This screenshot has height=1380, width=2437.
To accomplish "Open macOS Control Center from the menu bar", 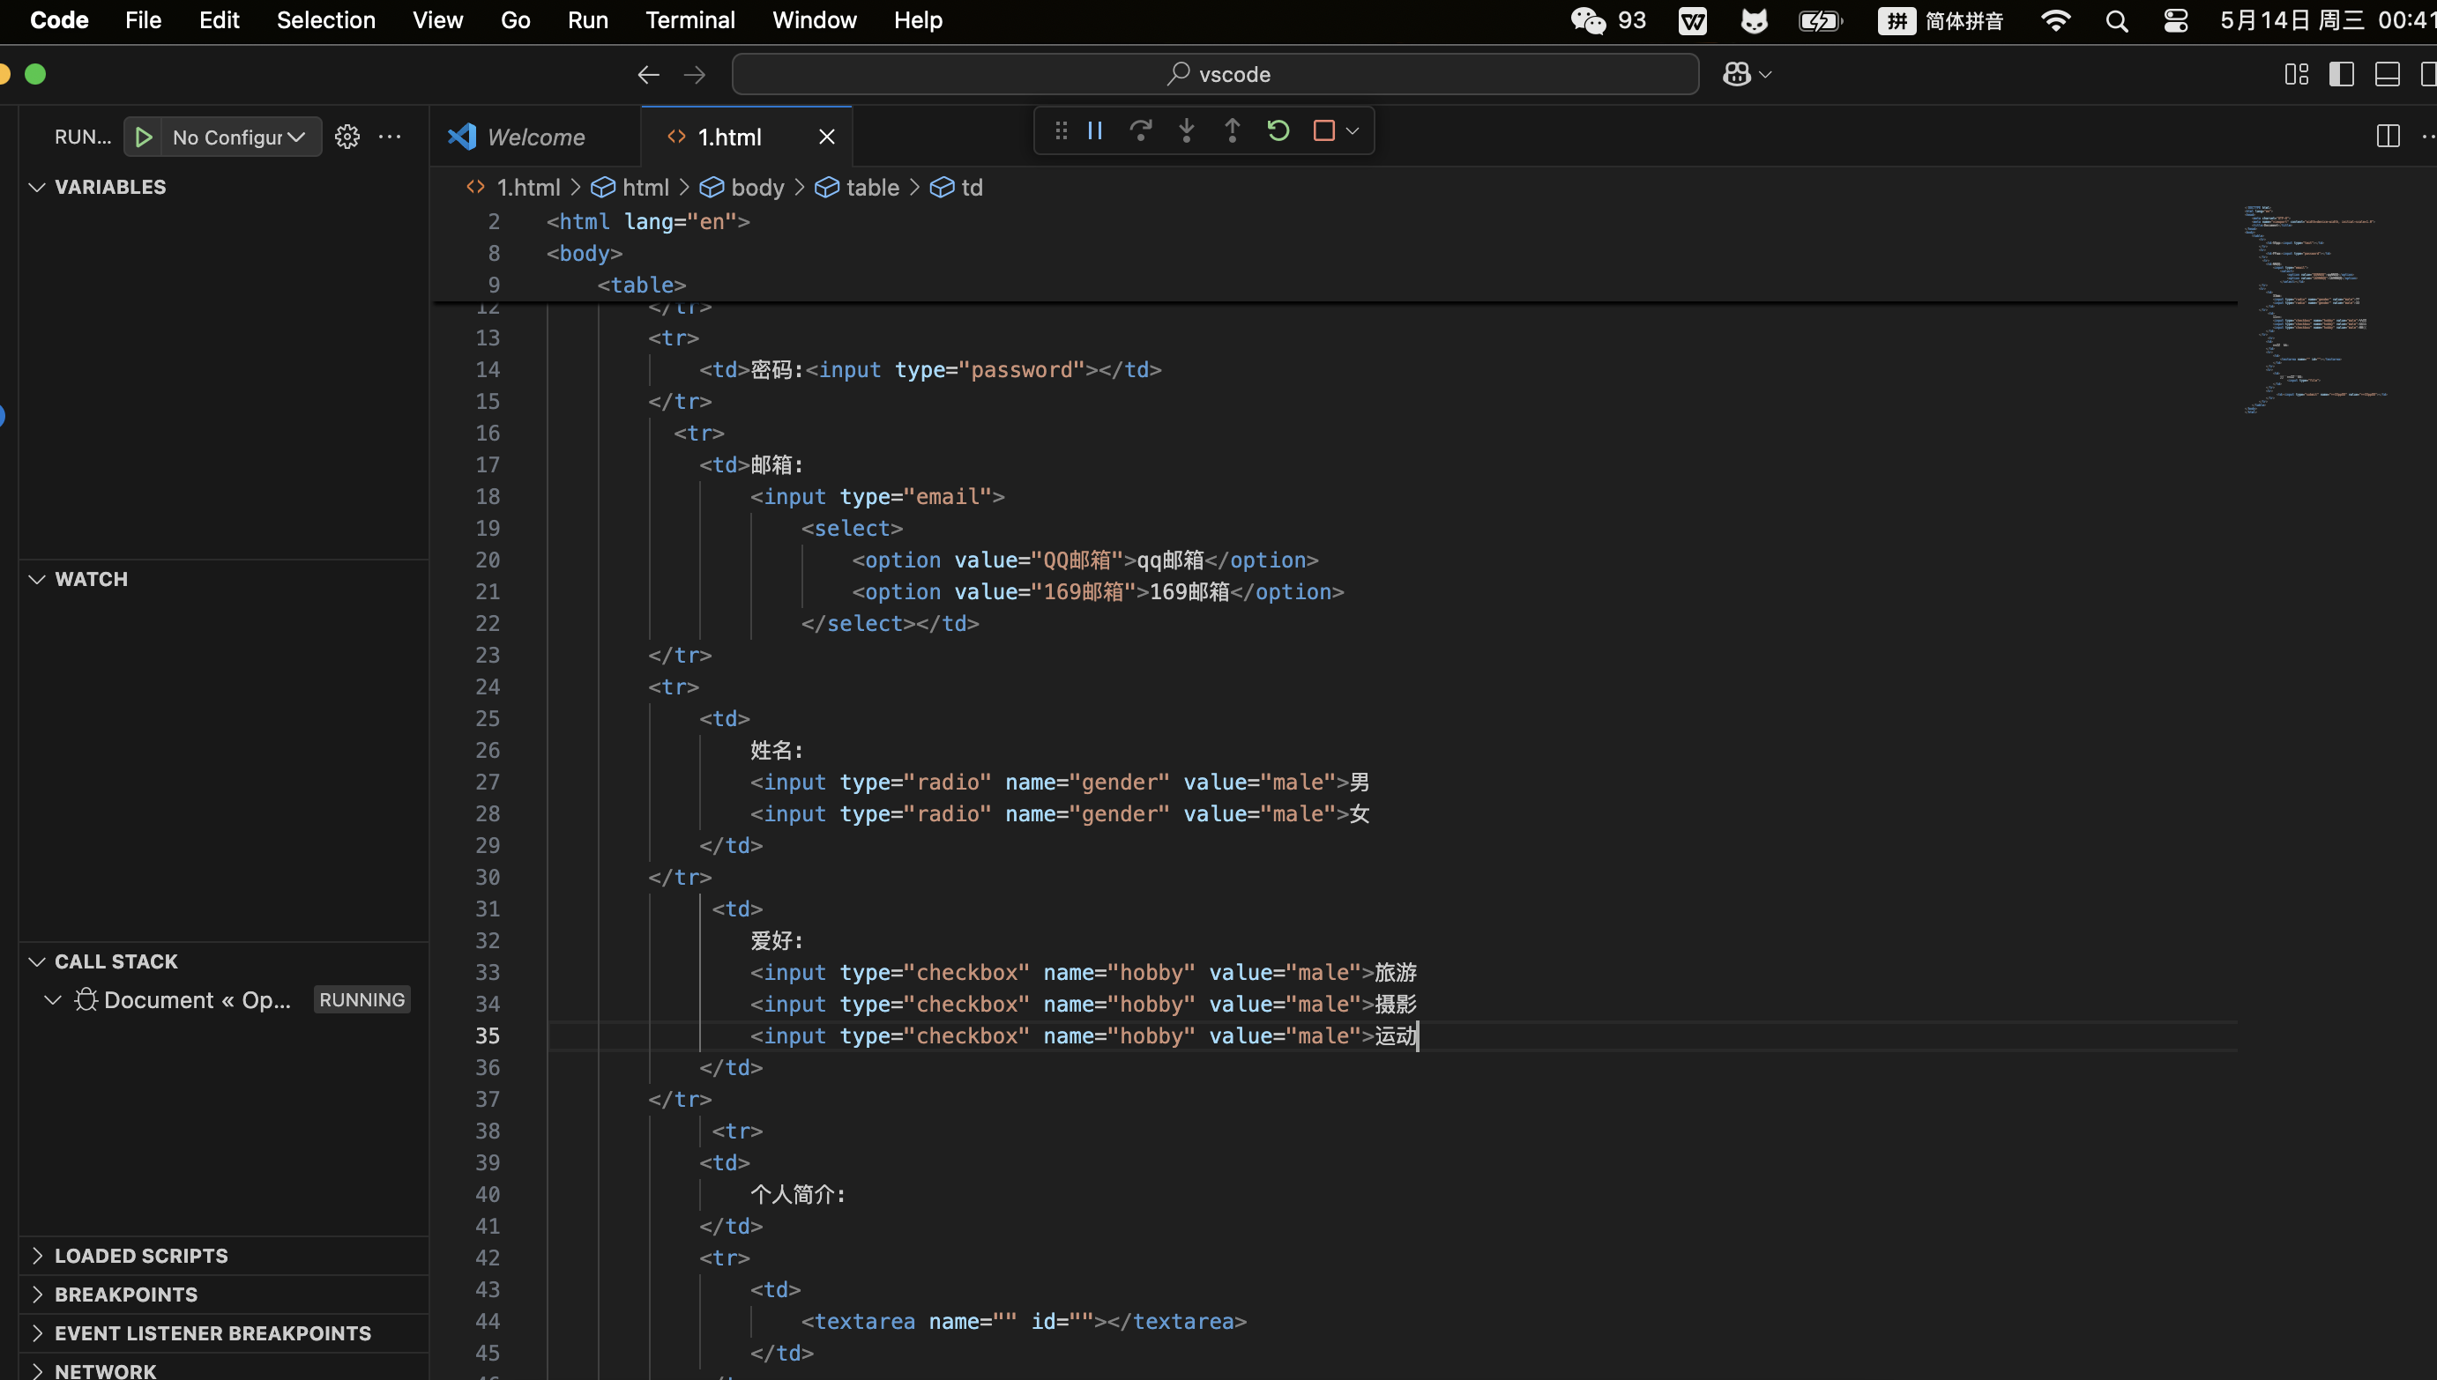I will point(2175,21).
